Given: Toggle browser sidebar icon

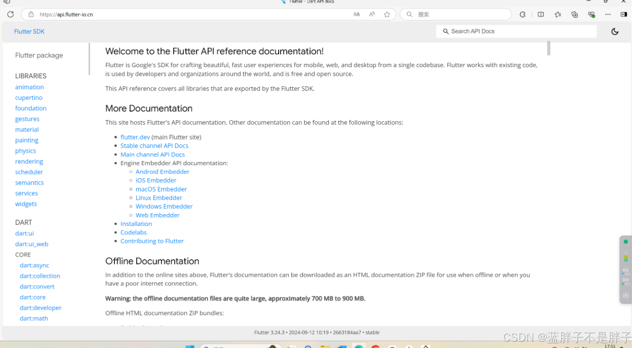Looking at the screenshot, I should (x=624, y=14).
